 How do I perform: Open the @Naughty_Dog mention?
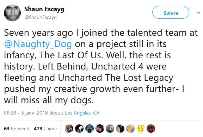point(38,44)
